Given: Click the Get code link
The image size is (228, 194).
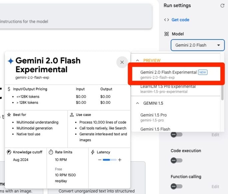Looking at the screenshot, I should point(180,20).
